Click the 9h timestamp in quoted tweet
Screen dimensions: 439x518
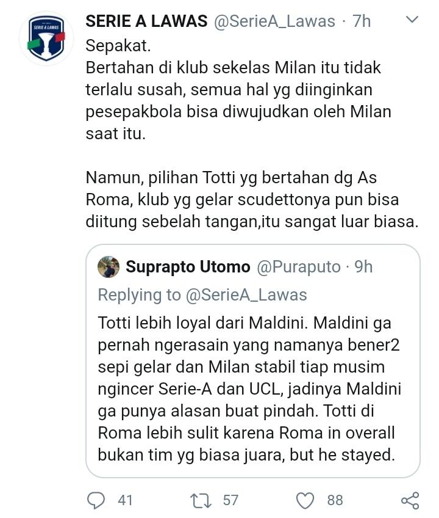click(x=363, y=267)
